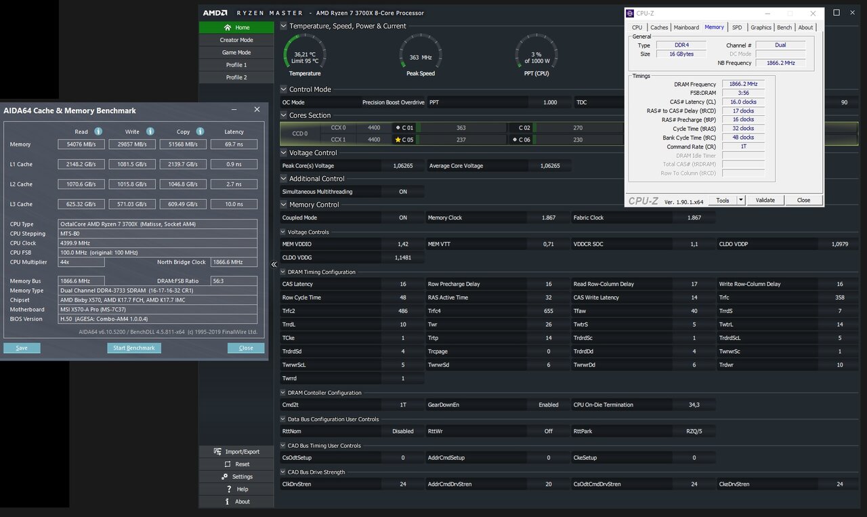The width and height of the screenshot is (867, 517).
Task: Click the Close button in the AIDA64 window
Action: tap(246, 348)
